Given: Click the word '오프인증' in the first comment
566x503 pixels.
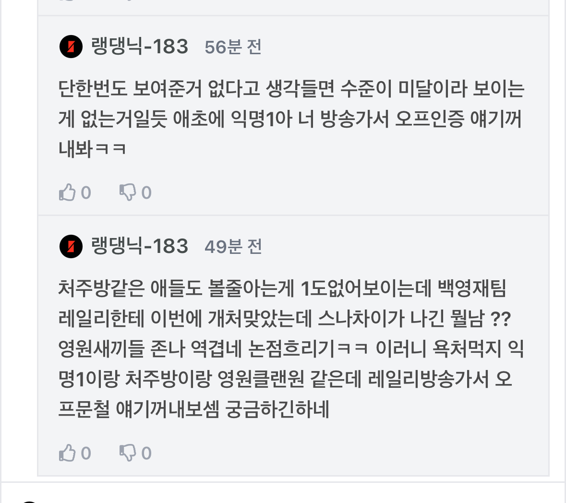Looking at the screenshot, I should pyautogui.click(x=429, y=119).
